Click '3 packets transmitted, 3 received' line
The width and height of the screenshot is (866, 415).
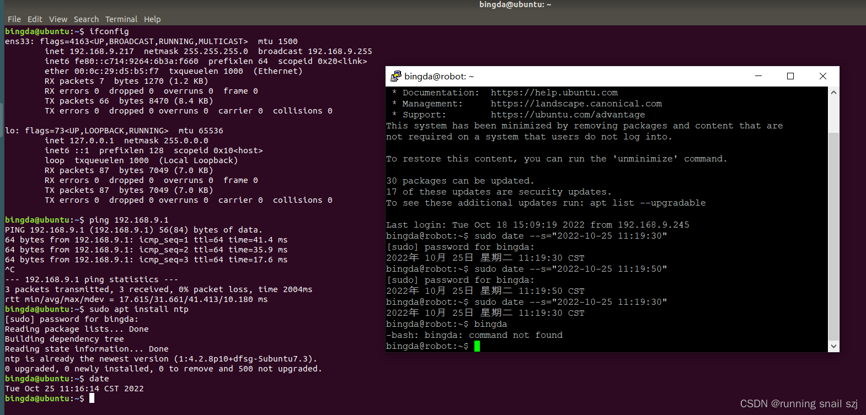coord(159,289)
